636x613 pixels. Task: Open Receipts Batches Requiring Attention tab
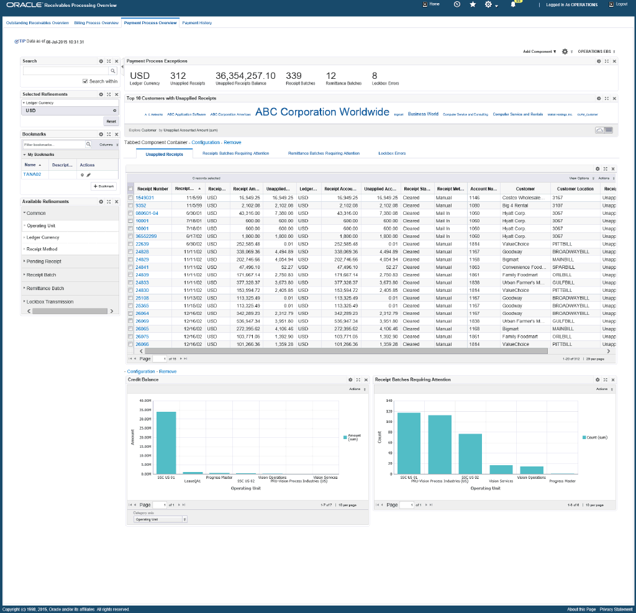[235, 153]
